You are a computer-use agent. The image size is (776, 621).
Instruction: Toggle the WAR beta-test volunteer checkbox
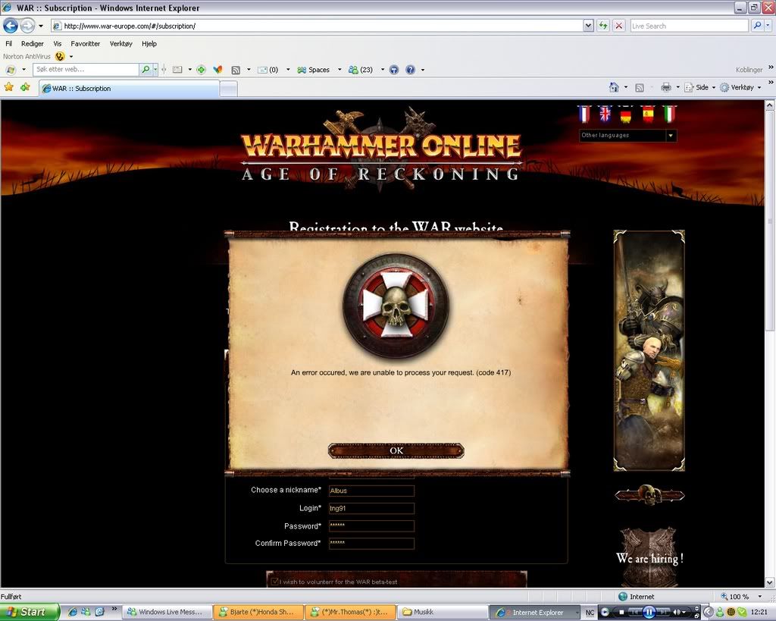point(274,582)
